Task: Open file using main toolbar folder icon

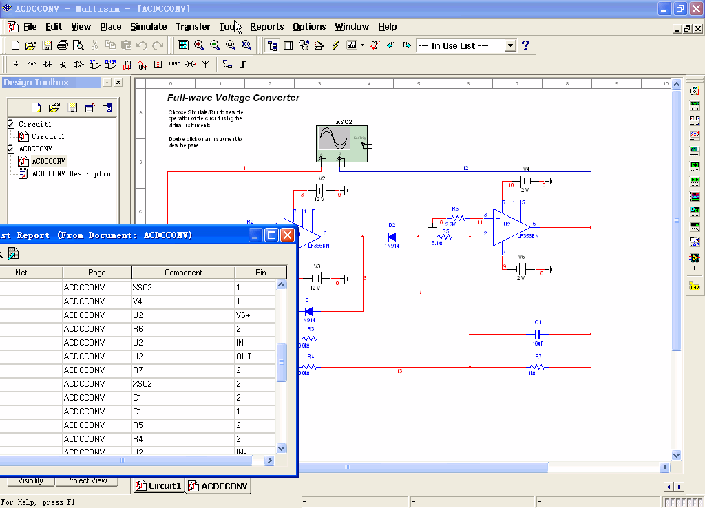Action: click(x=30, y=45)
